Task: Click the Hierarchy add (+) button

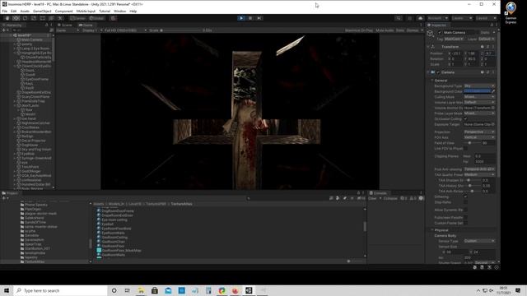Action: tap(4, 30)
